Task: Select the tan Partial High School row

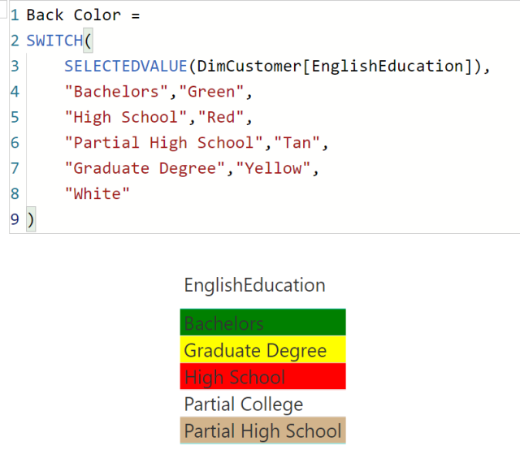Action: (x=262, y=431)
